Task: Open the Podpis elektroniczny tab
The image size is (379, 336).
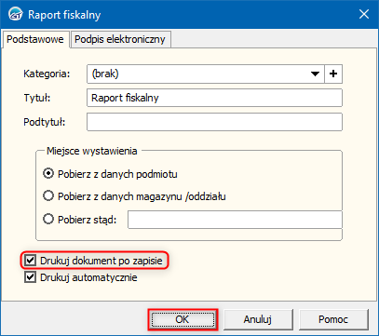Action: pos(120,39)
